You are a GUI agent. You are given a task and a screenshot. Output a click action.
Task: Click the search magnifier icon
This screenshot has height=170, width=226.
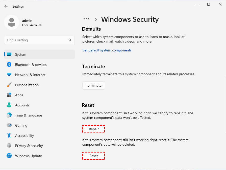pos(70,40)
